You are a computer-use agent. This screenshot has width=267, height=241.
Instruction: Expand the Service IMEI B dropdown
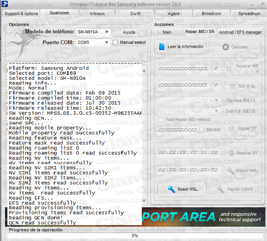click(216, 111)
